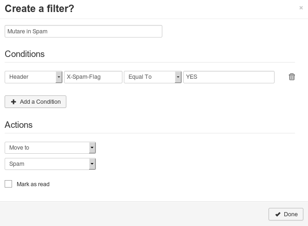Delete the condition with the trash icon
308x226 pixels.
coord(292,77)
